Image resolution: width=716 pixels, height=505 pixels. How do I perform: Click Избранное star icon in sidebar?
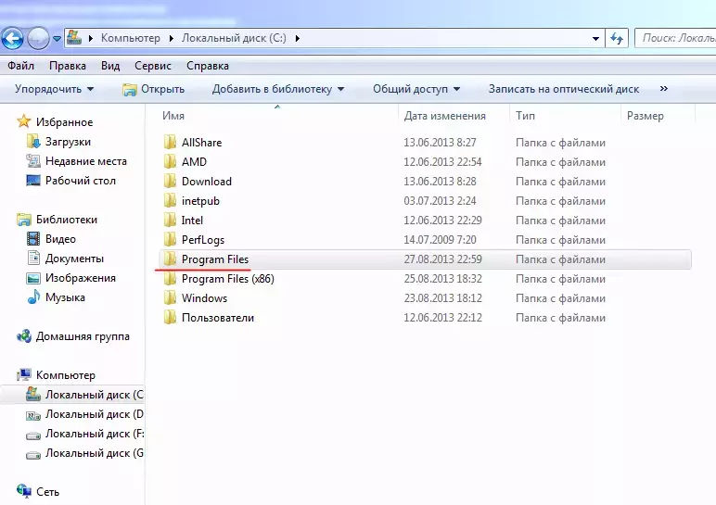[24, 121]
